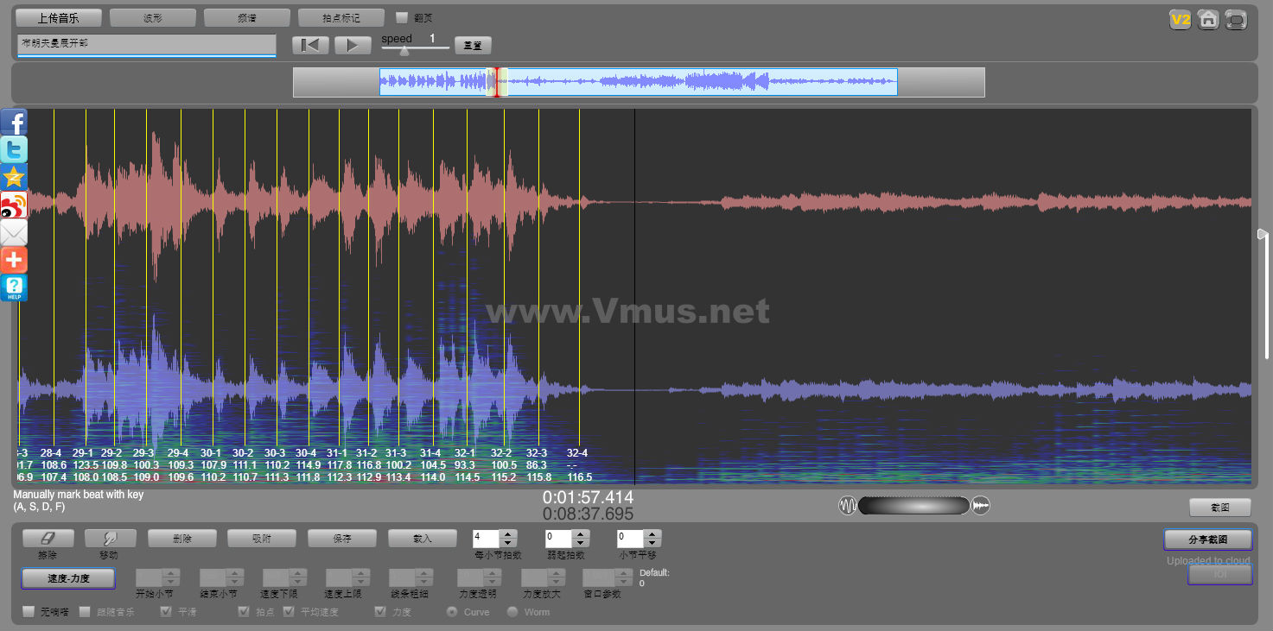The image size is (1273, 631).
Task: Click the 力度透明 stepper arrows
Action: point(493,577)
